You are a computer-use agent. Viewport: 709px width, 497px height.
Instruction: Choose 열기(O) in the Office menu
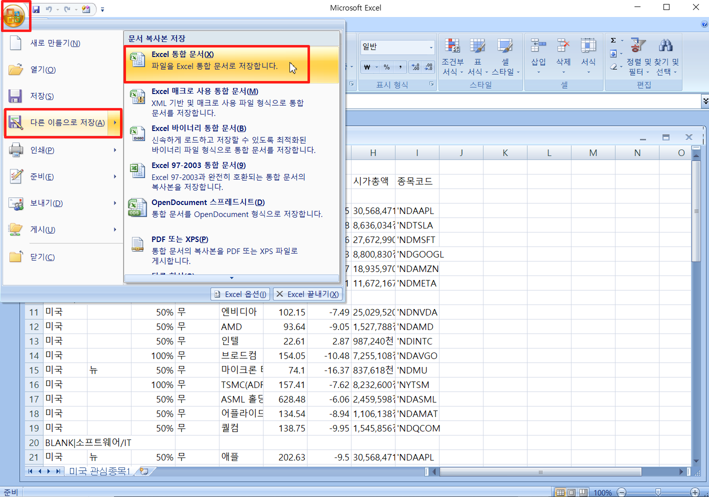click(62, 69)
